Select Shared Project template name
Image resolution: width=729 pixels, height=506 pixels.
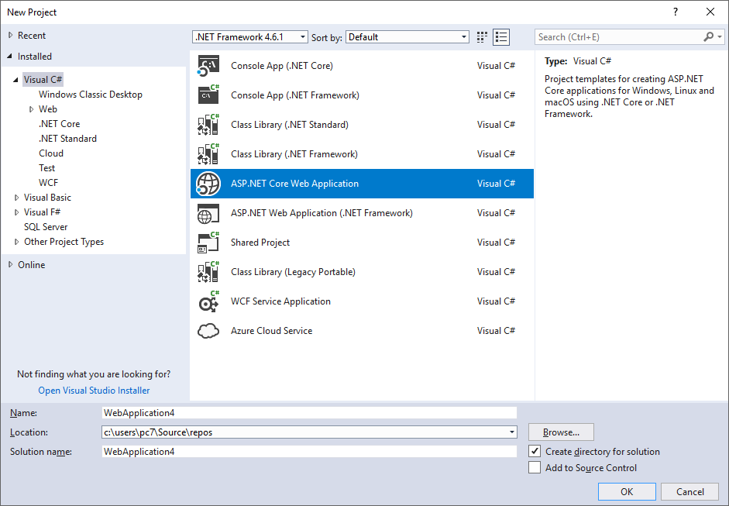(260, 243)
